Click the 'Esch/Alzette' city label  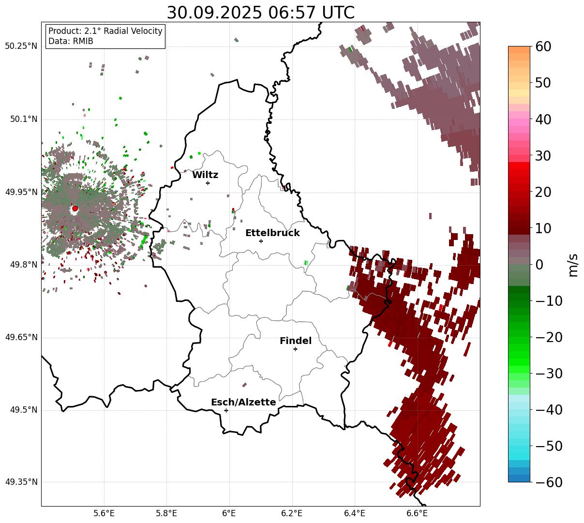click(x=243, y=403)
